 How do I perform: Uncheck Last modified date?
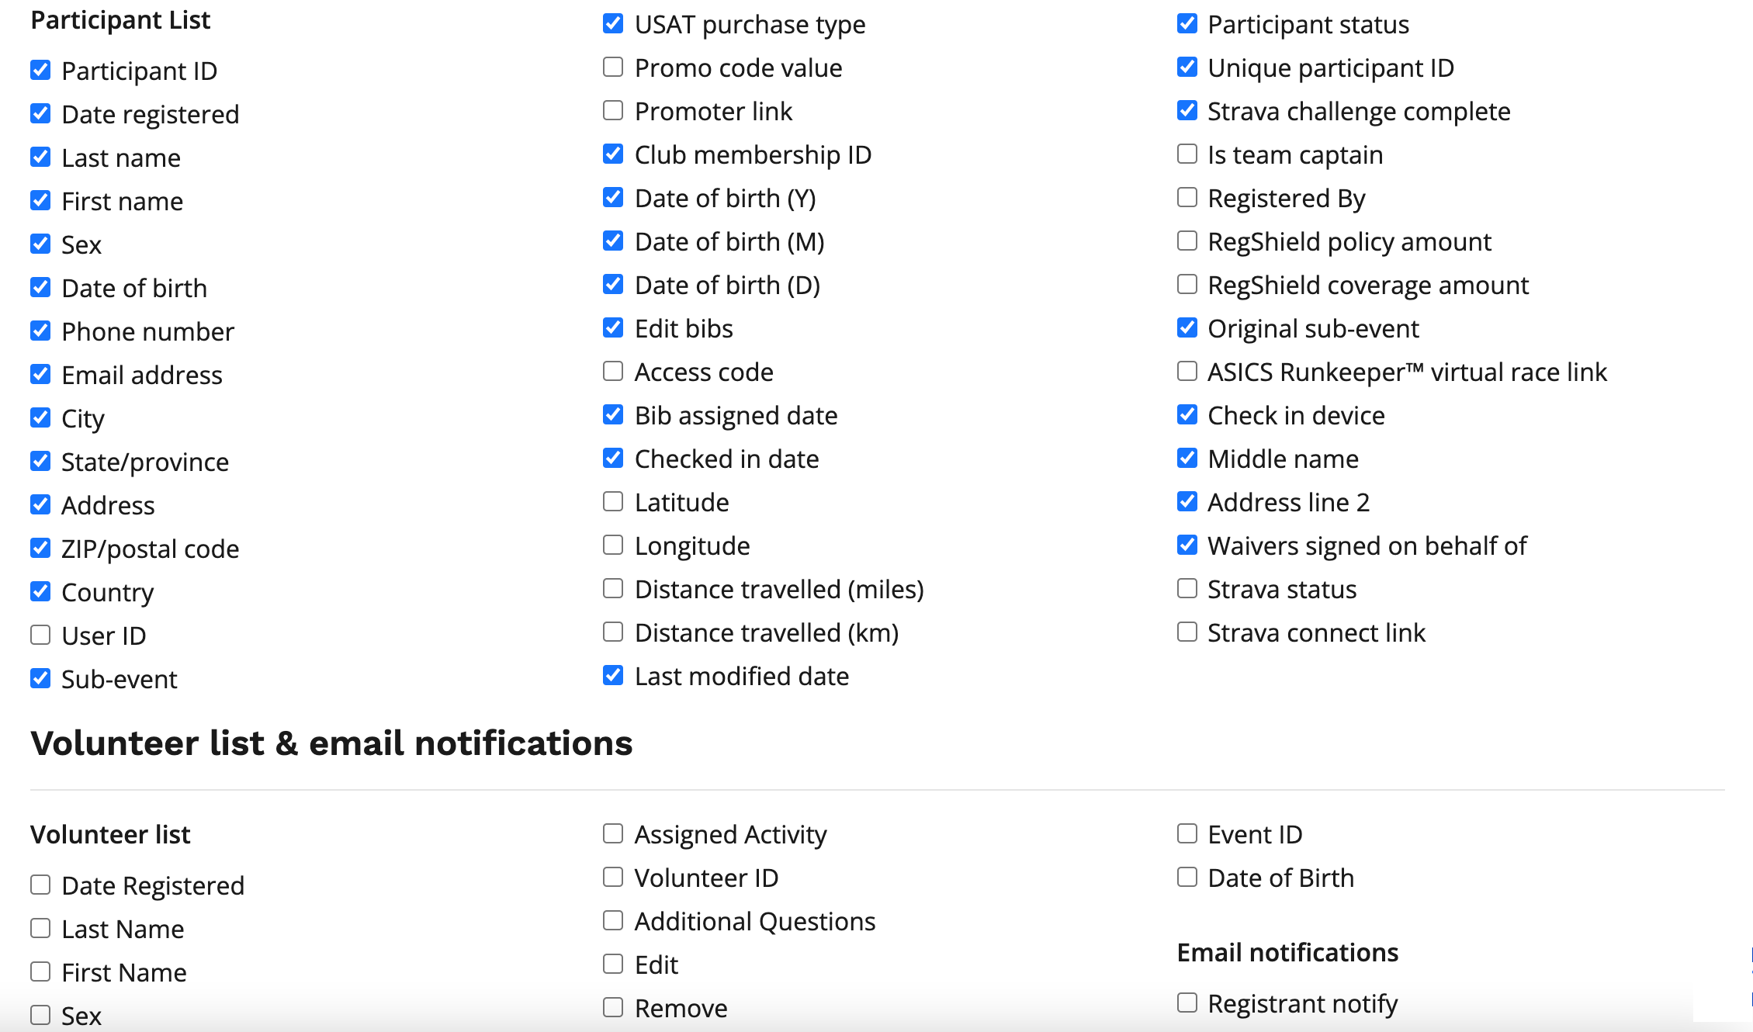point(613,676)
